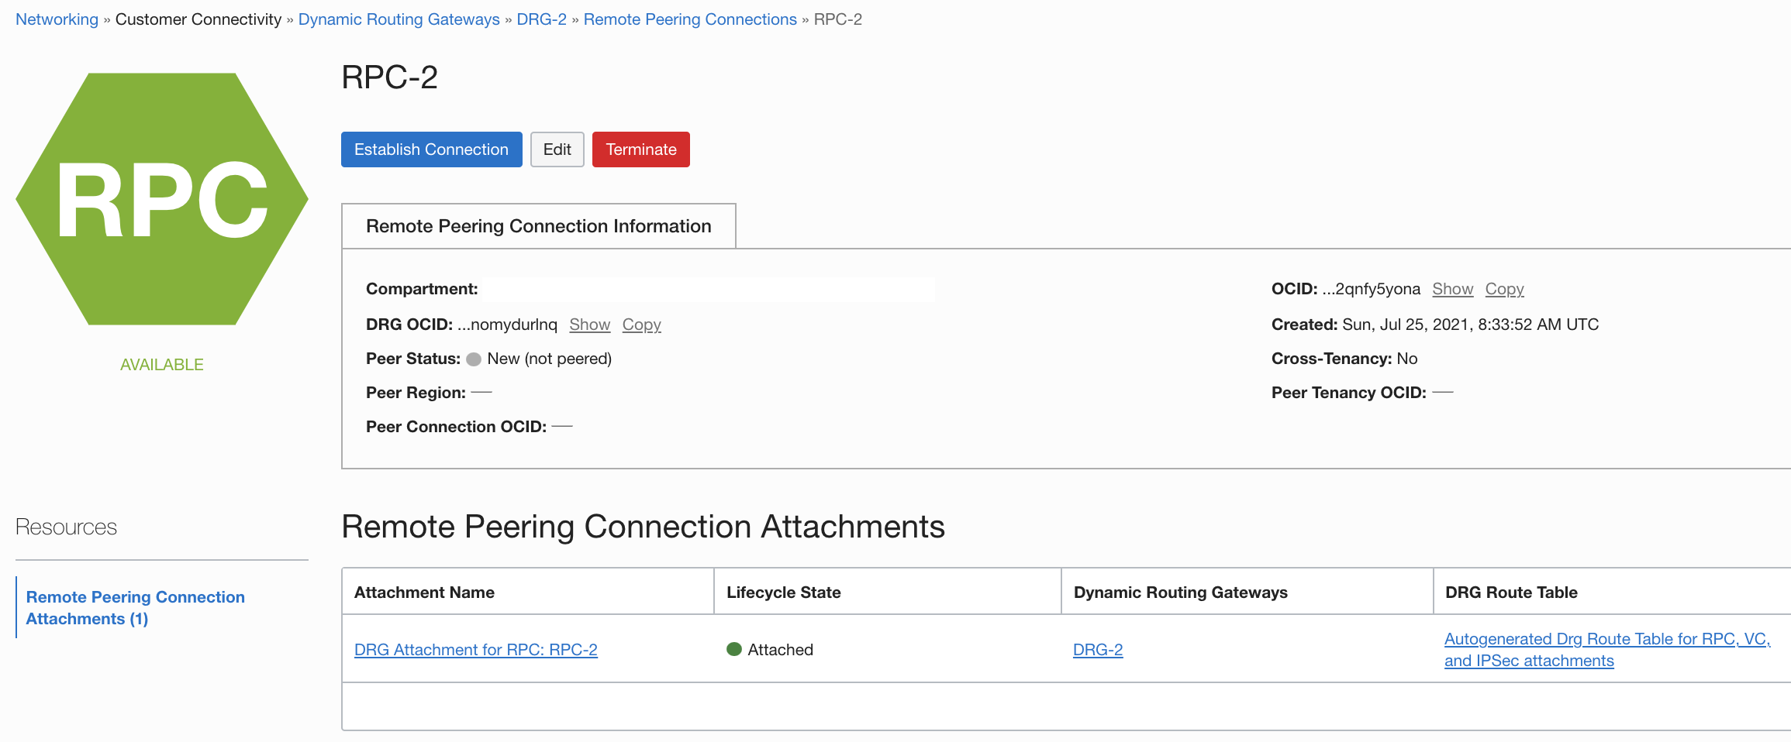This screenshot has height=742, width=1791.
Task: Open Remote Peering Connections breadcrumb link
Action: tap(689, 19)
